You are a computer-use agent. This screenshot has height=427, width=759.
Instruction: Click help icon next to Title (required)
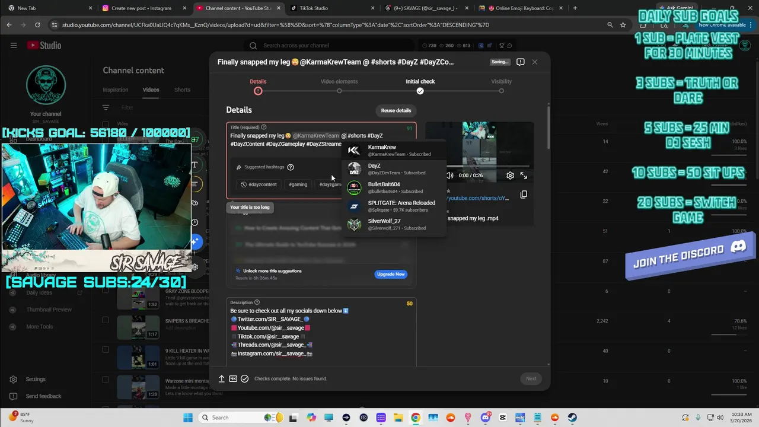(264, 127)
